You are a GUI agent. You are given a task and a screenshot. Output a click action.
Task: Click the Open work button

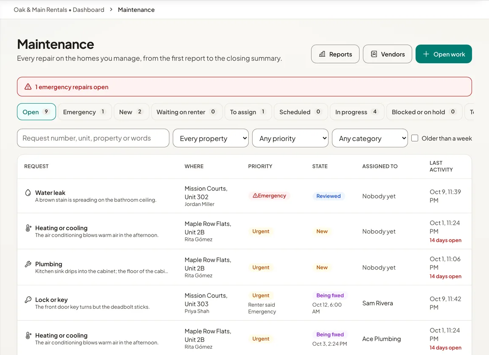click(x=444, y=54)
